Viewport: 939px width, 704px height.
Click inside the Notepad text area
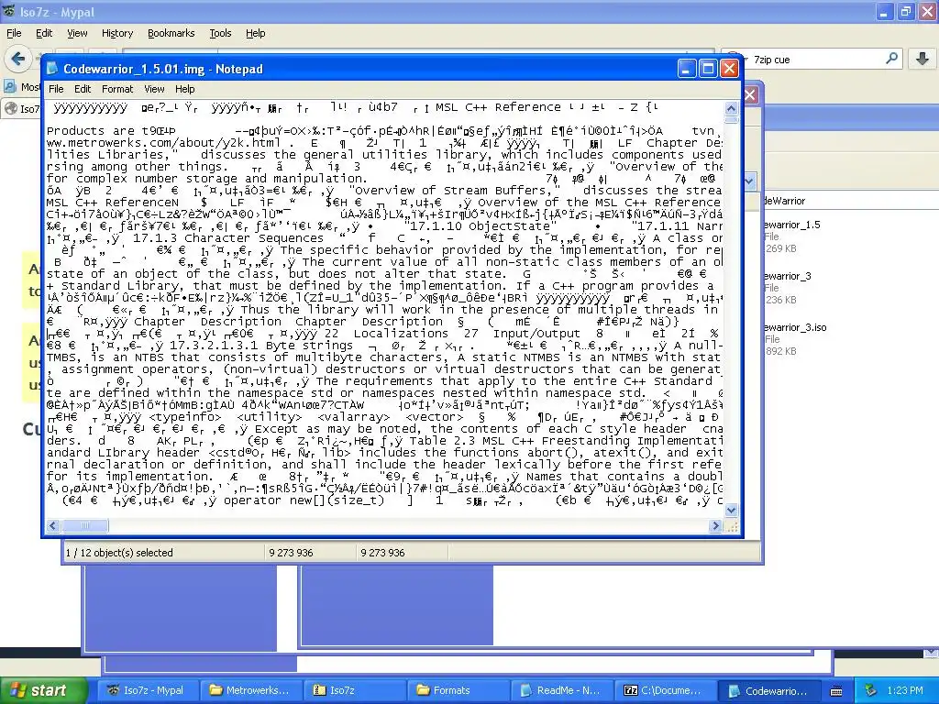click(x=384, y=309)
